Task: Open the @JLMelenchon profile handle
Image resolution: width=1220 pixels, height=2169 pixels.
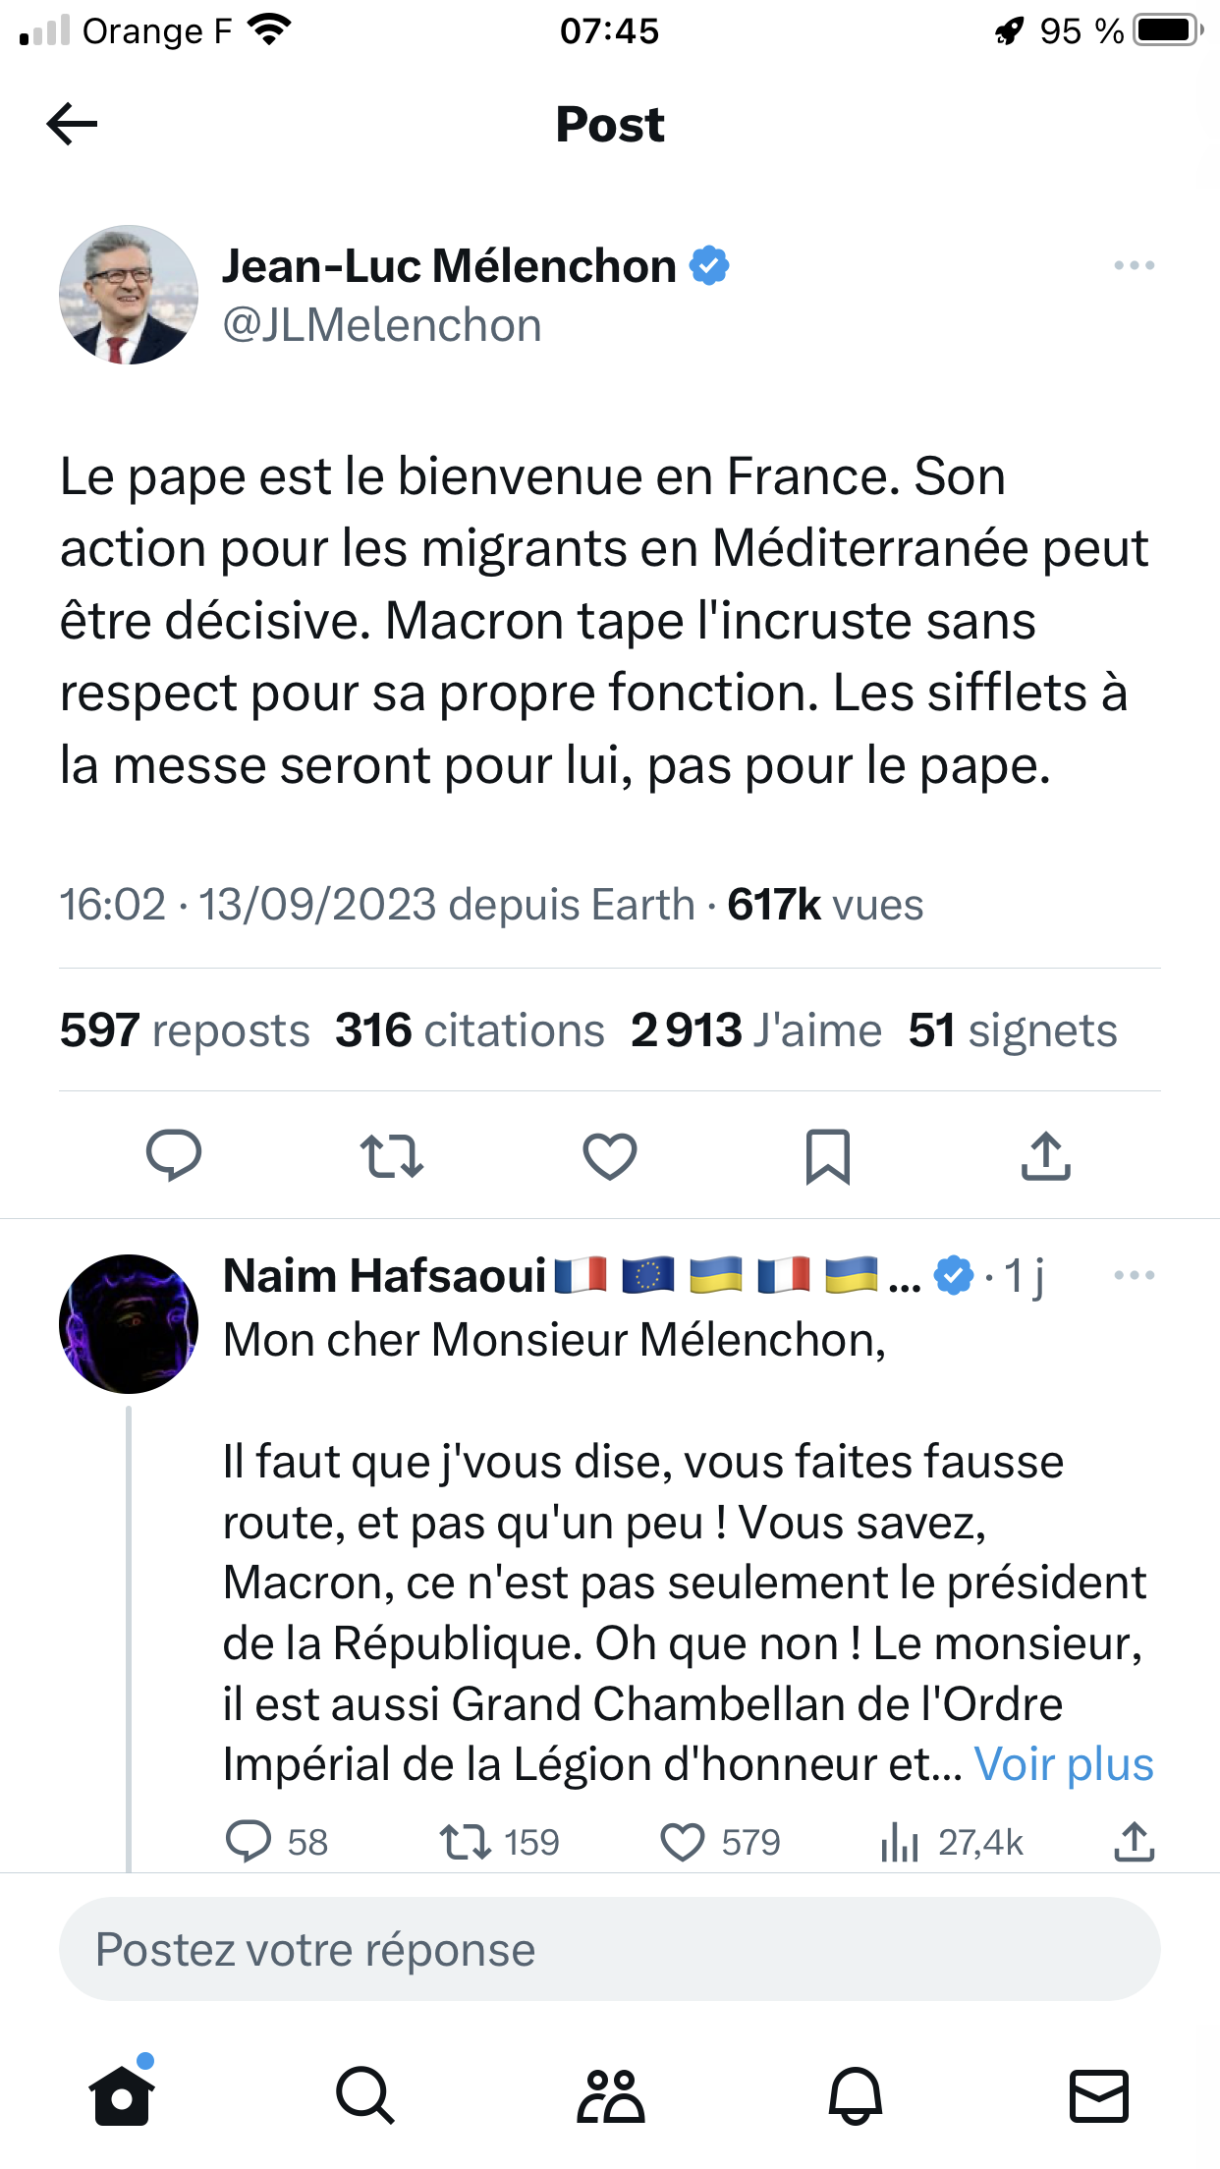Action: tap(382, 325)
